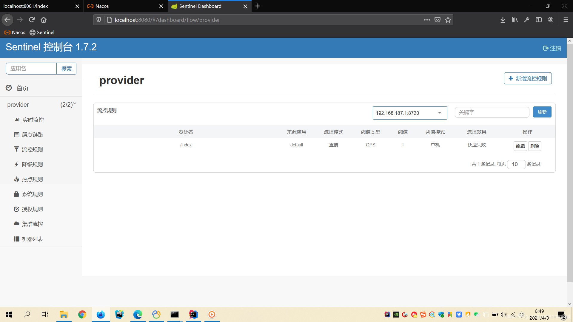Open the machine IP 192.168.187.1:8720 dropdown
Screen dimensions: 573x322
coord(410,113)
